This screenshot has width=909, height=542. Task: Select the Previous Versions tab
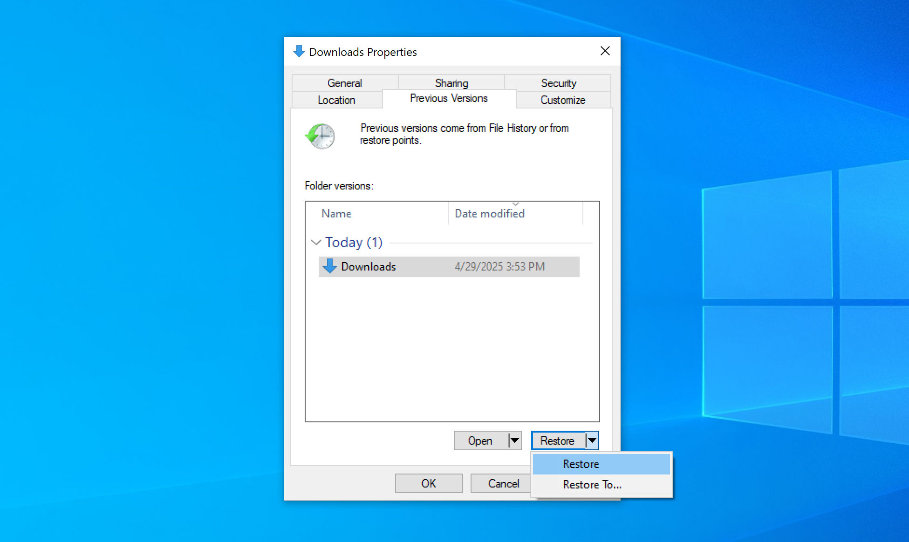click(449, 98)
